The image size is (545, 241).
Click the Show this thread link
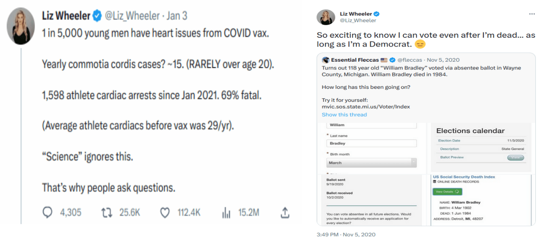pos(344,114)
